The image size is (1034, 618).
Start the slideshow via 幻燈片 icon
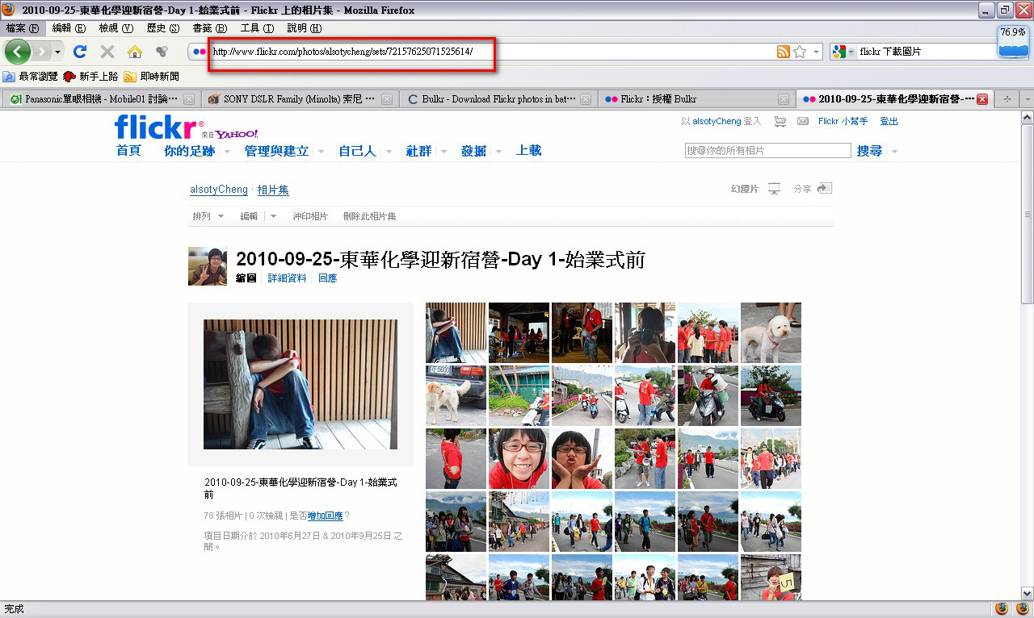(x=774, y=189)
